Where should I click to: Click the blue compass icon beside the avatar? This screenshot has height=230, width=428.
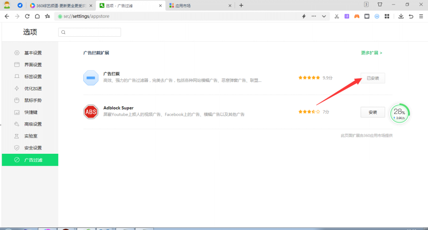coord(20,5)
